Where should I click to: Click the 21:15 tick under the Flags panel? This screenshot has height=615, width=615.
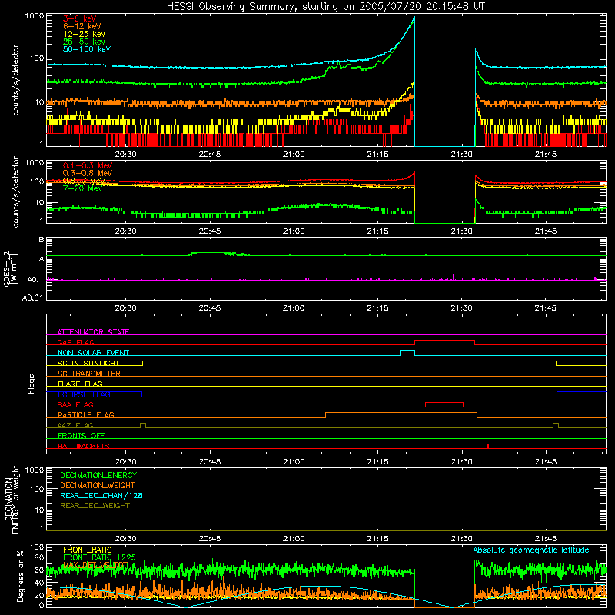pyautogui.click(x=377, y=462)
